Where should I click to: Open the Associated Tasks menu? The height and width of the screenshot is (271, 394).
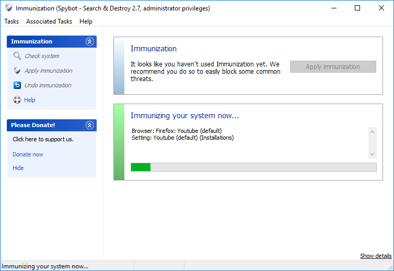49,21
